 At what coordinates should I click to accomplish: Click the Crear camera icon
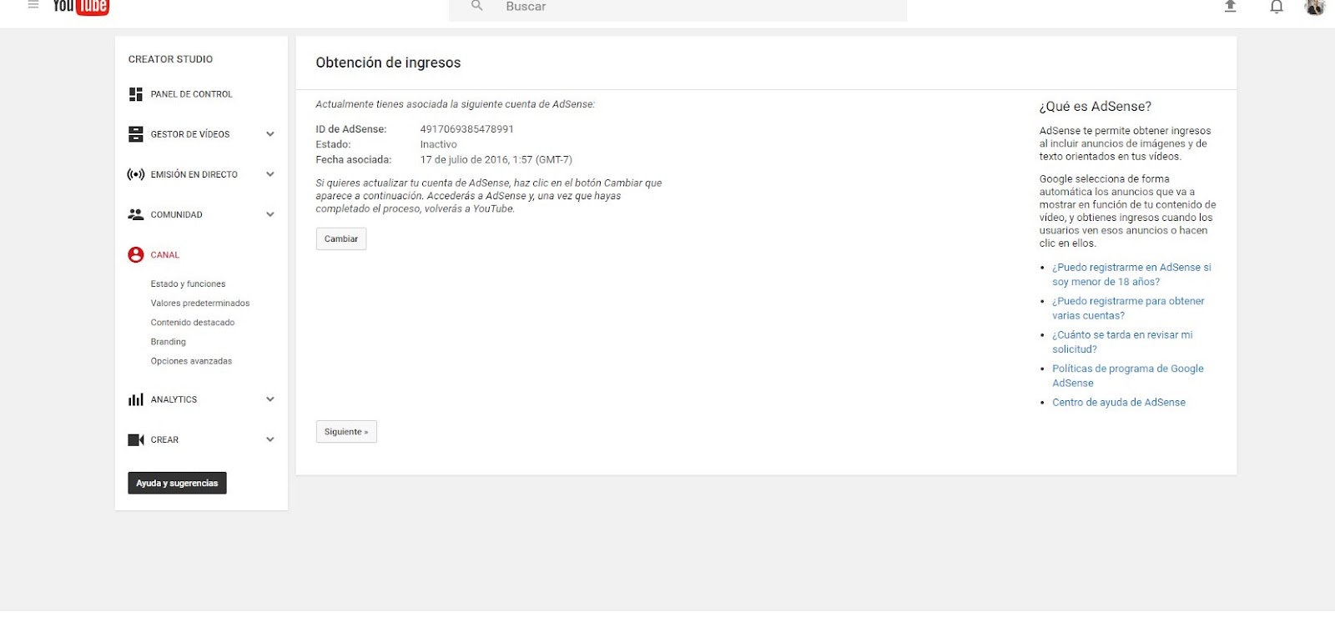click(x=135, y=440)
